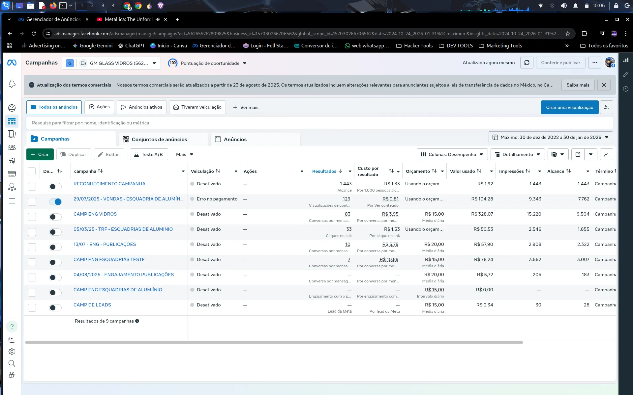This screenshot has width=633, height=395.
Task: Open the Detalhamento breakdown dropdown
Action: 518,154
